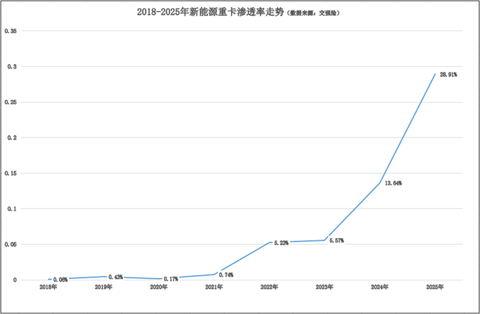The height and width of the screenshot is (314, 480).
Task: Select the 0.15 y-axis value
Action: (x=10, y=174)
